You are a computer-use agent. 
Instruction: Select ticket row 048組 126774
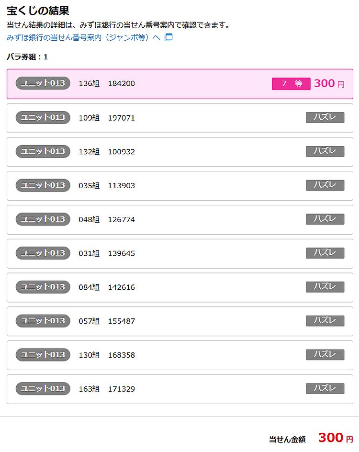tap(179, 220)
